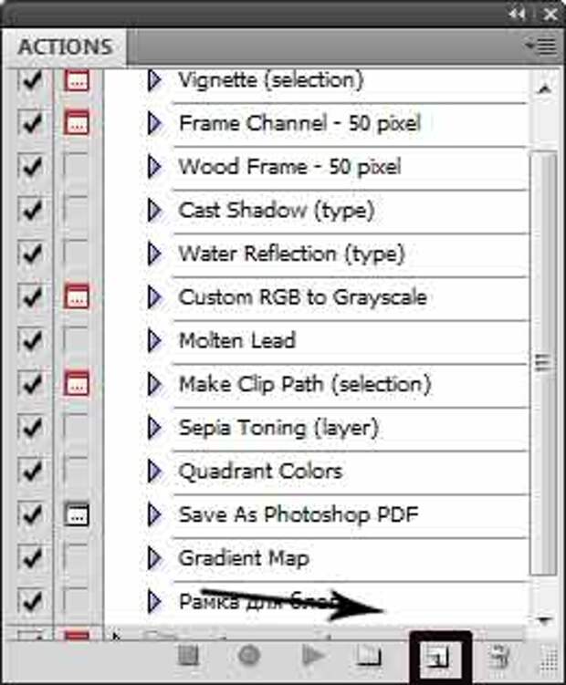The width and height of the screenshot is (566, 685).
Task: Select the Water Reflection (type) action
Action: [x=291, y=254]
